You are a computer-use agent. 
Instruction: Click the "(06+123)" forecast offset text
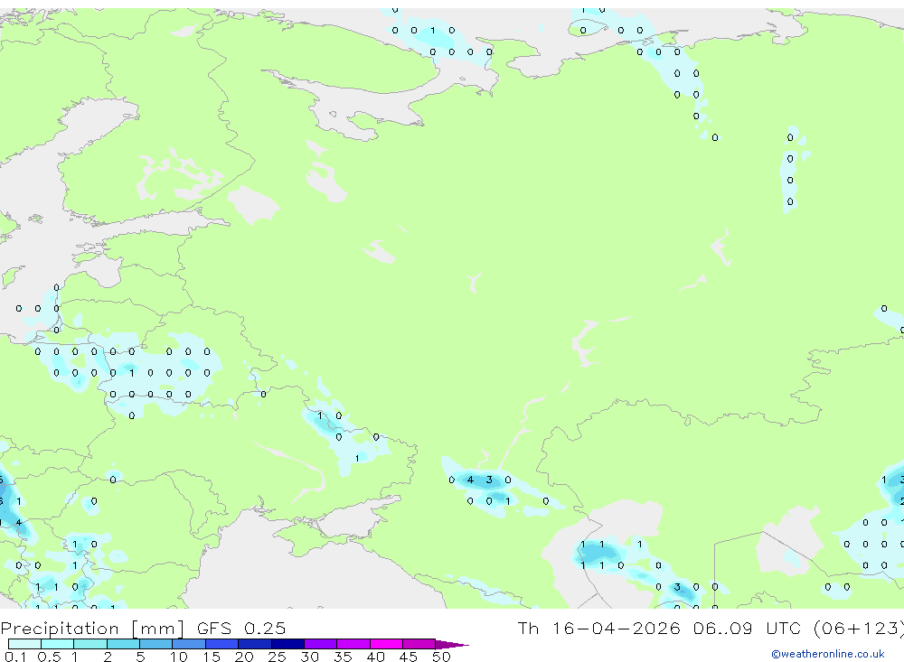[x=859, y=629]
